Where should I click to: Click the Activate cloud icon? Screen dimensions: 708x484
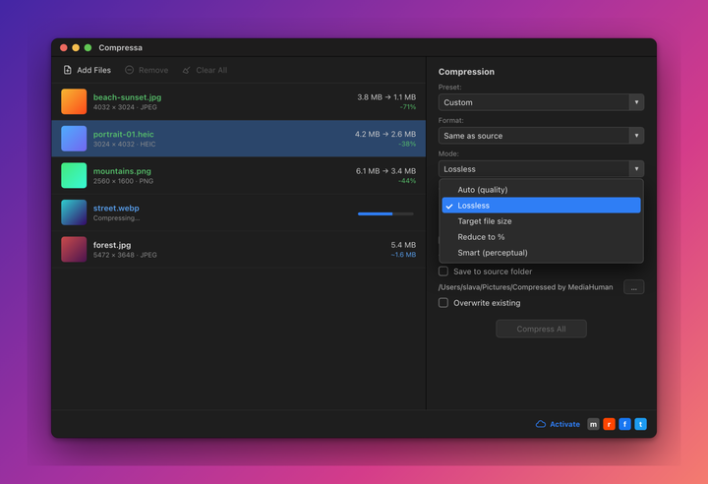pyautogui.click(x=541, y=424)
